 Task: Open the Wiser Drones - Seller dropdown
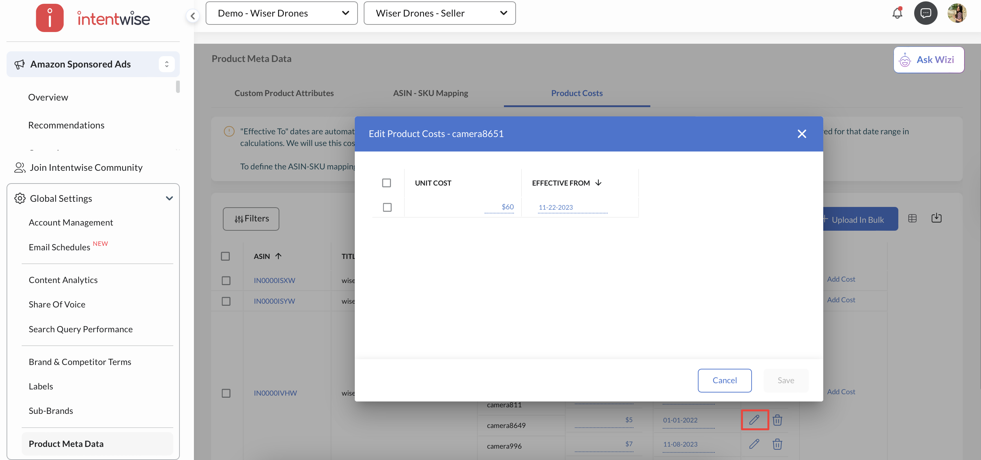point(440,13)
